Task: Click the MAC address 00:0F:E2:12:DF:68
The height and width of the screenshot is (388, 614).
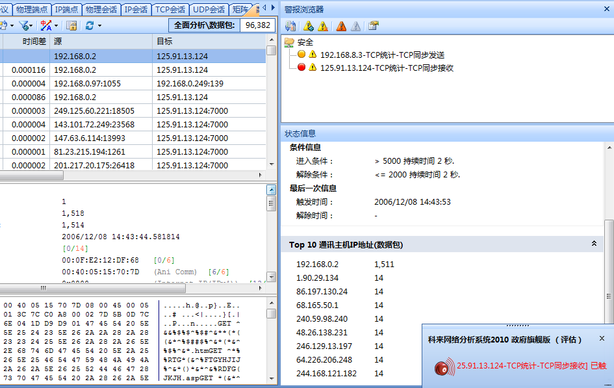Action: (x=100, y=260)
